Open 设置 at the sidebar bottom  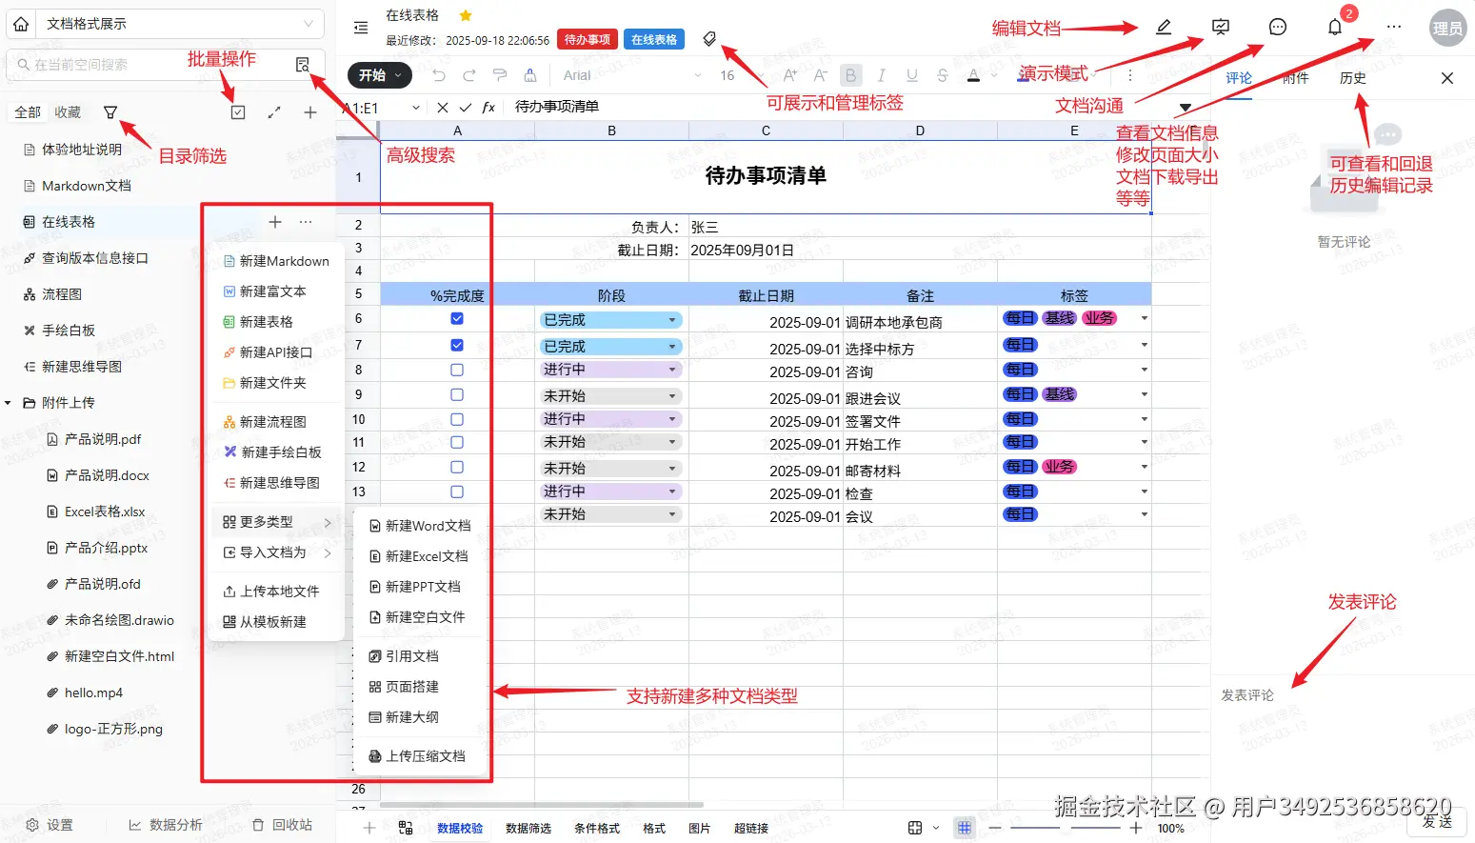[x=50, y=825]
